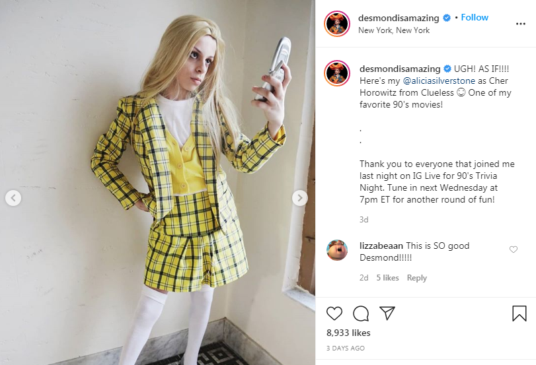Open the comment bubble icon
This screenshot has height=365, width=536.
click(361, 314)
